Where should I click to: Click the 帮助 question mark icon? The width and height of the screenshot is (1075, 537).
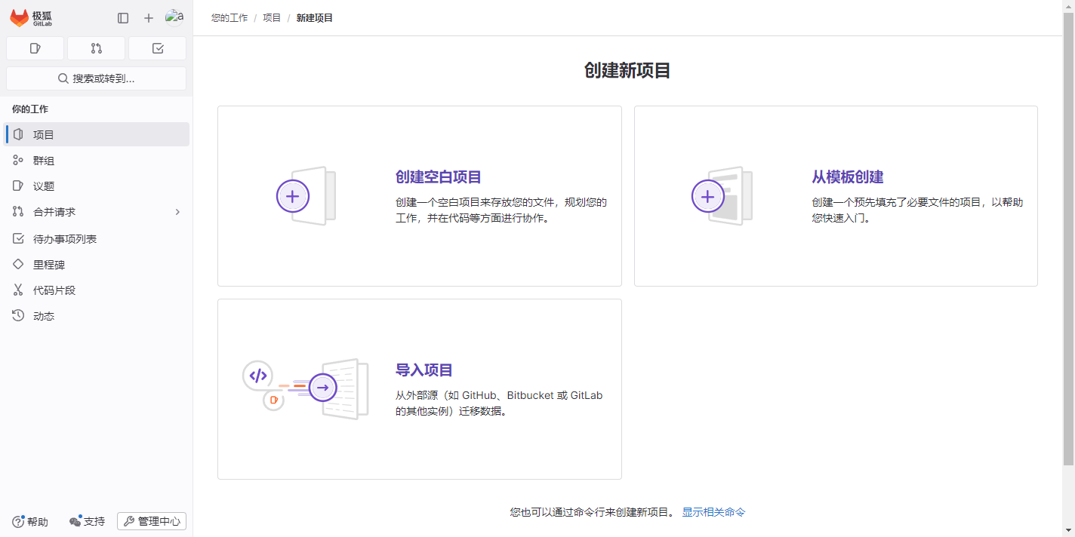(18, 521)
